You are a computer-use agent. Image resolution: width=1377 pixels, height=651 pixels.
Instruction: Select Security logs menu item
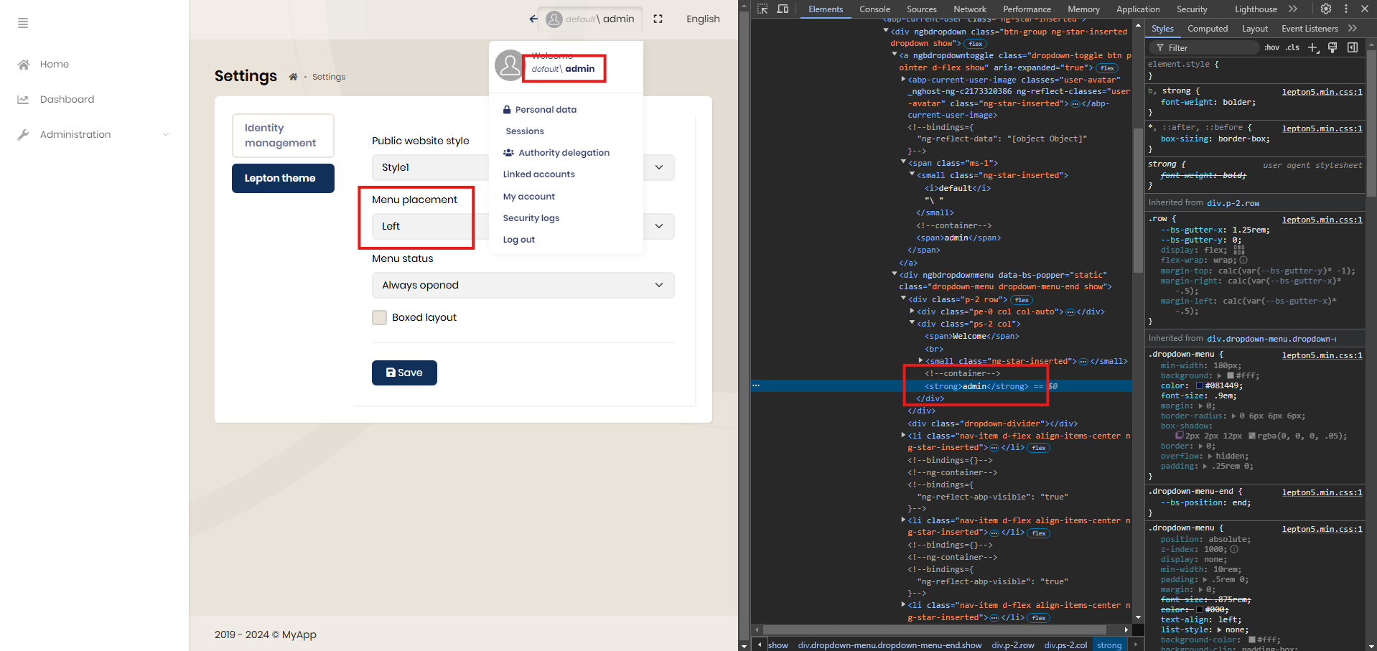point(531,218)
